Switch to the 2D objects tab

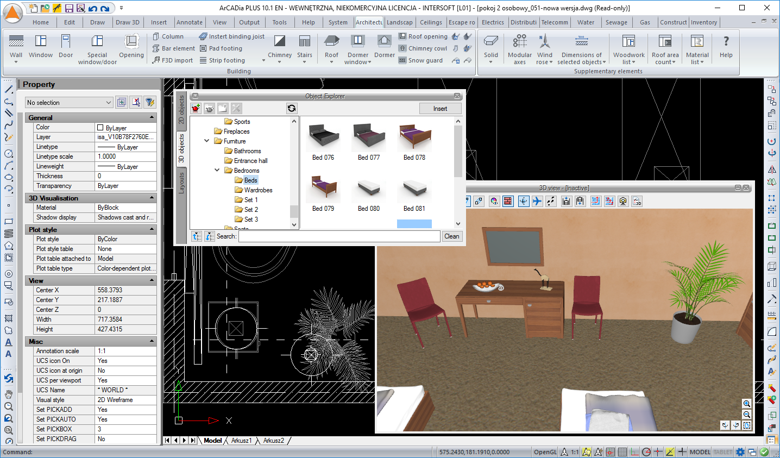pos(181,109)
